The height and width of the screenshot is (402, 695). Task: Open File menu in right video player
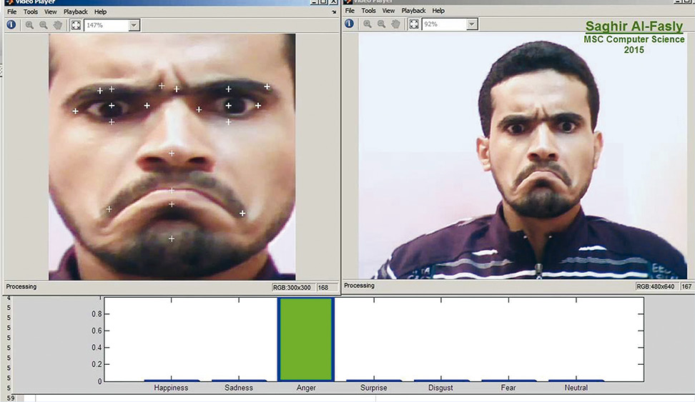point(350,11)
